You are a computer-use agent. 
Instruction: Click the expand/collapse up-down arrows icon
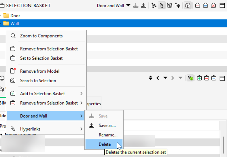[x=151, y=78]
